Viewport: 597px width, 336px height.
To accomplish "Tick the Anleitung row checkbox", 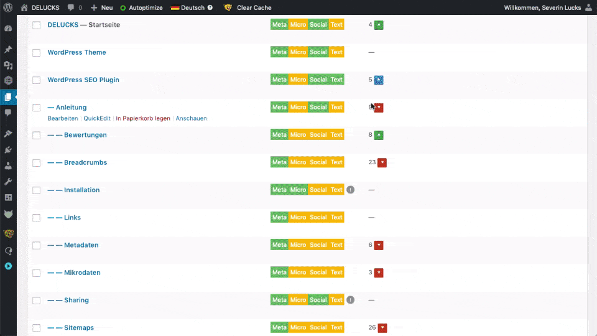I will 36,108.
